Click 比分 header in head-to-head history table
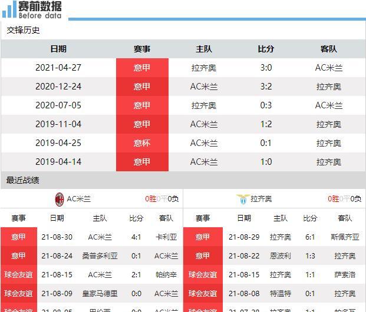 pyautogui.click(x=266, y=49)
